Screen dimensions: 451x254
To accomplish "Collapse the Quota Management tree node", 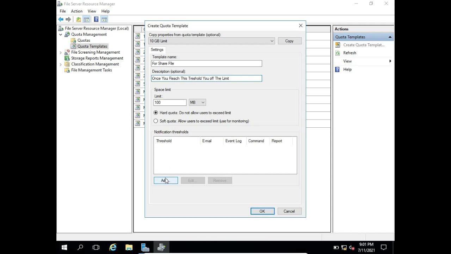I will coord(61,34).
